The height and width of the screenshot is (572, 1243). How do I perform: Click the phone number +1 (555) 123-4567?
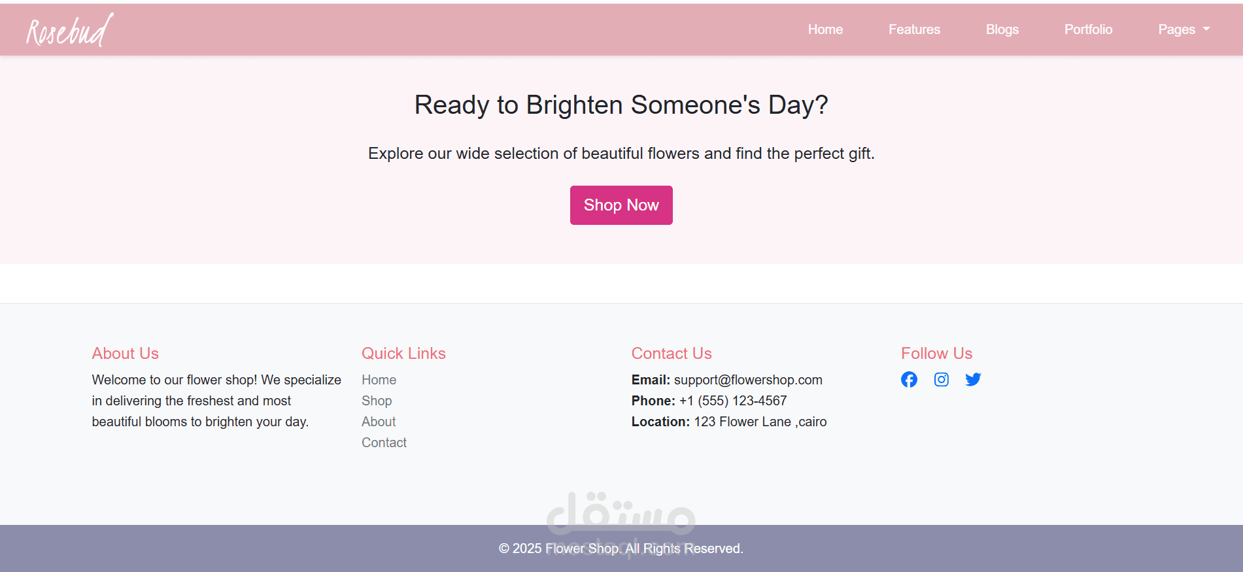click(732, 401)
